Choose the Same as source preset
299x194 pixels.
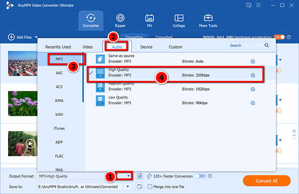[x=180, y=59]
